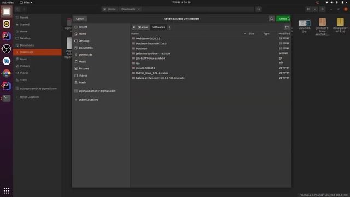Viewport: 350px width, 197px height.
Task: Launch OBS Studio from the dock
Action: tap(7, 49)
